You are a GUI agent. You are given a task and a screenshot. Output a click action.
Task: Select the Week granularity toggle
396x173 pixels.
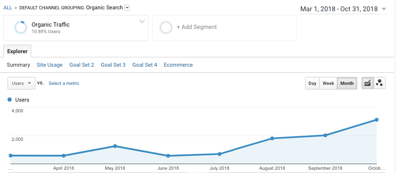tap(328, 83)
